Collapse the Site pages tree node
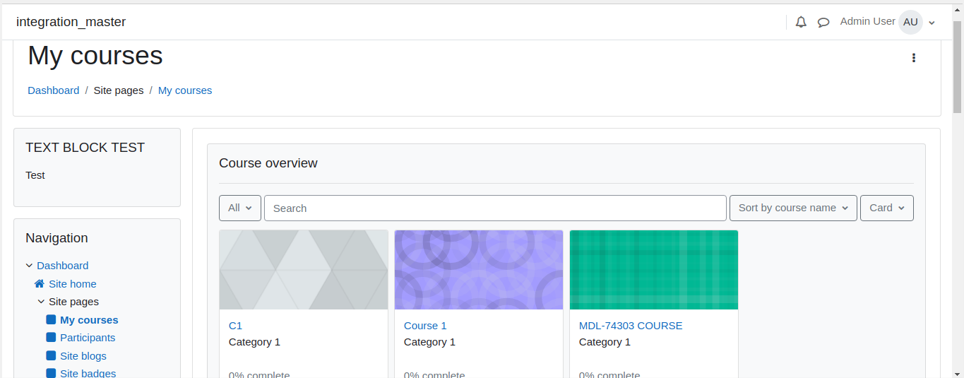 pos(41,302)
